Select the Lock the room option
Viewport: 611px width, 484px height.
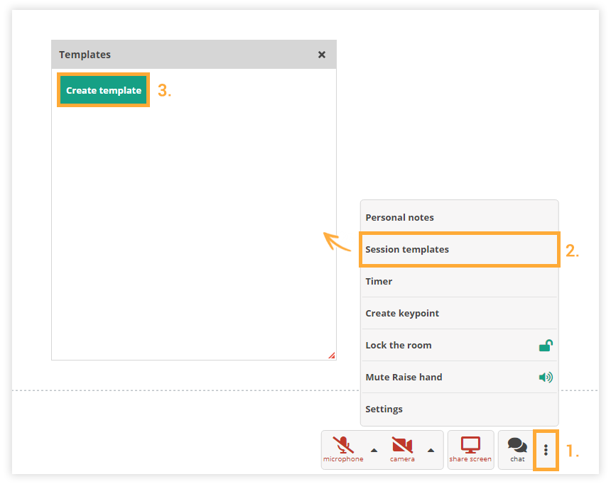point(460,345)
